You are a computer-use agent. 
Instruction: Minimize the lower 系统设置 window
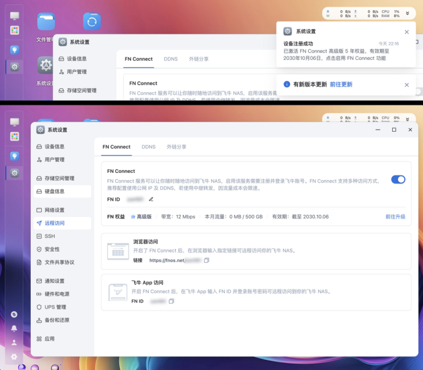[x=378, y=130]
